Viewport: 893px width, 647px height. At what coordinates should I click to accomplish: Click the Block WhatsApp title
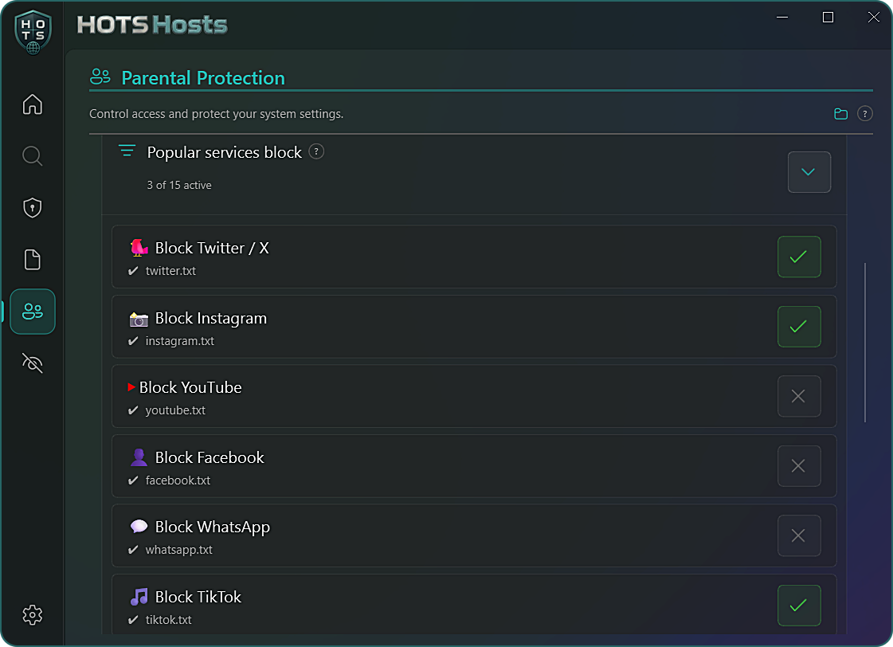click(x=213, y=527)
